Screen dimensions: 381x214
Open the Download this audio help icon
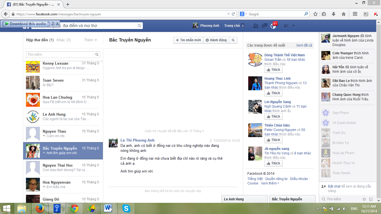[x=53, y=24]
